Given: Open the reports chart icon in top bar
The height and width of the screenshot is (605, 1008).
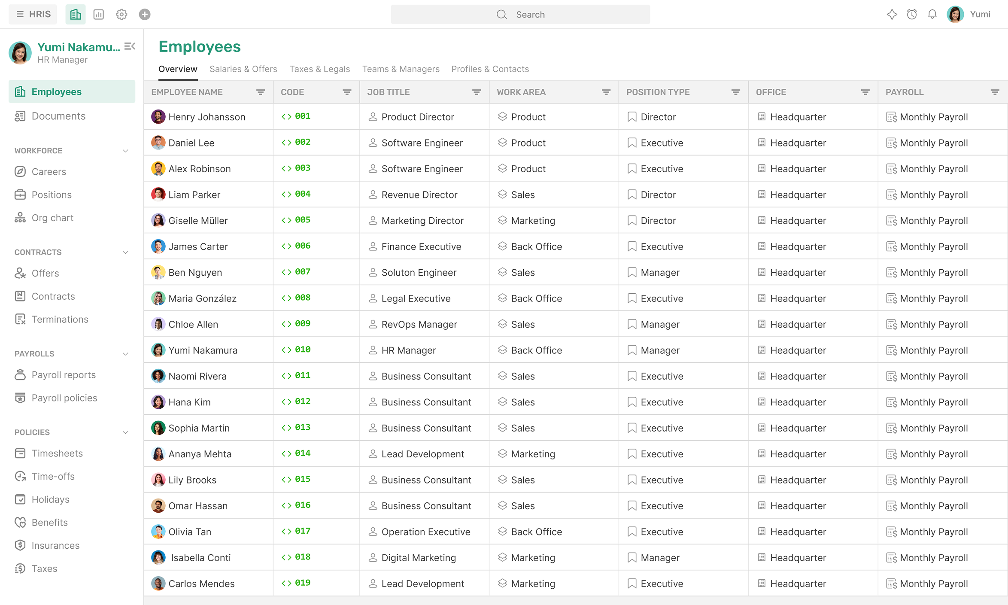Looking at the screenshot, I should [99, 15].
